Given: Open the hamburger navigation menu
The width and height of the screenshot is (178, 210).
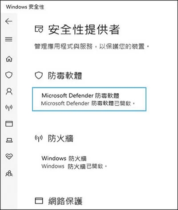Looking at the screenshot, I should 9,39.
